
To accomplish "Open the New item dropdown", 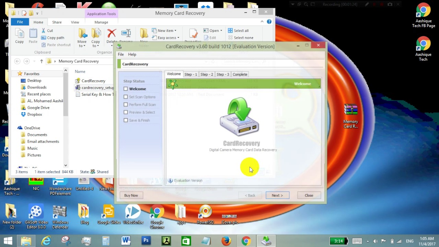I will [164, 31].
